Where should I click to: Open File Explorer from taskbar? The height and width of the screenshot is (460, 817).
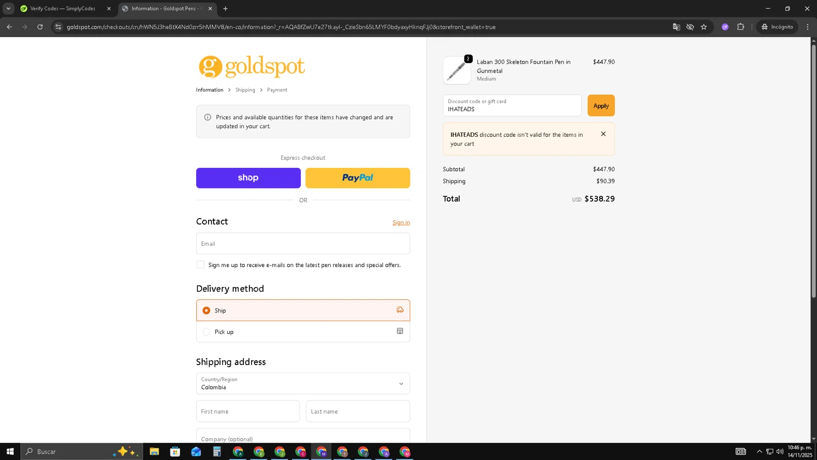click(154, 451)
